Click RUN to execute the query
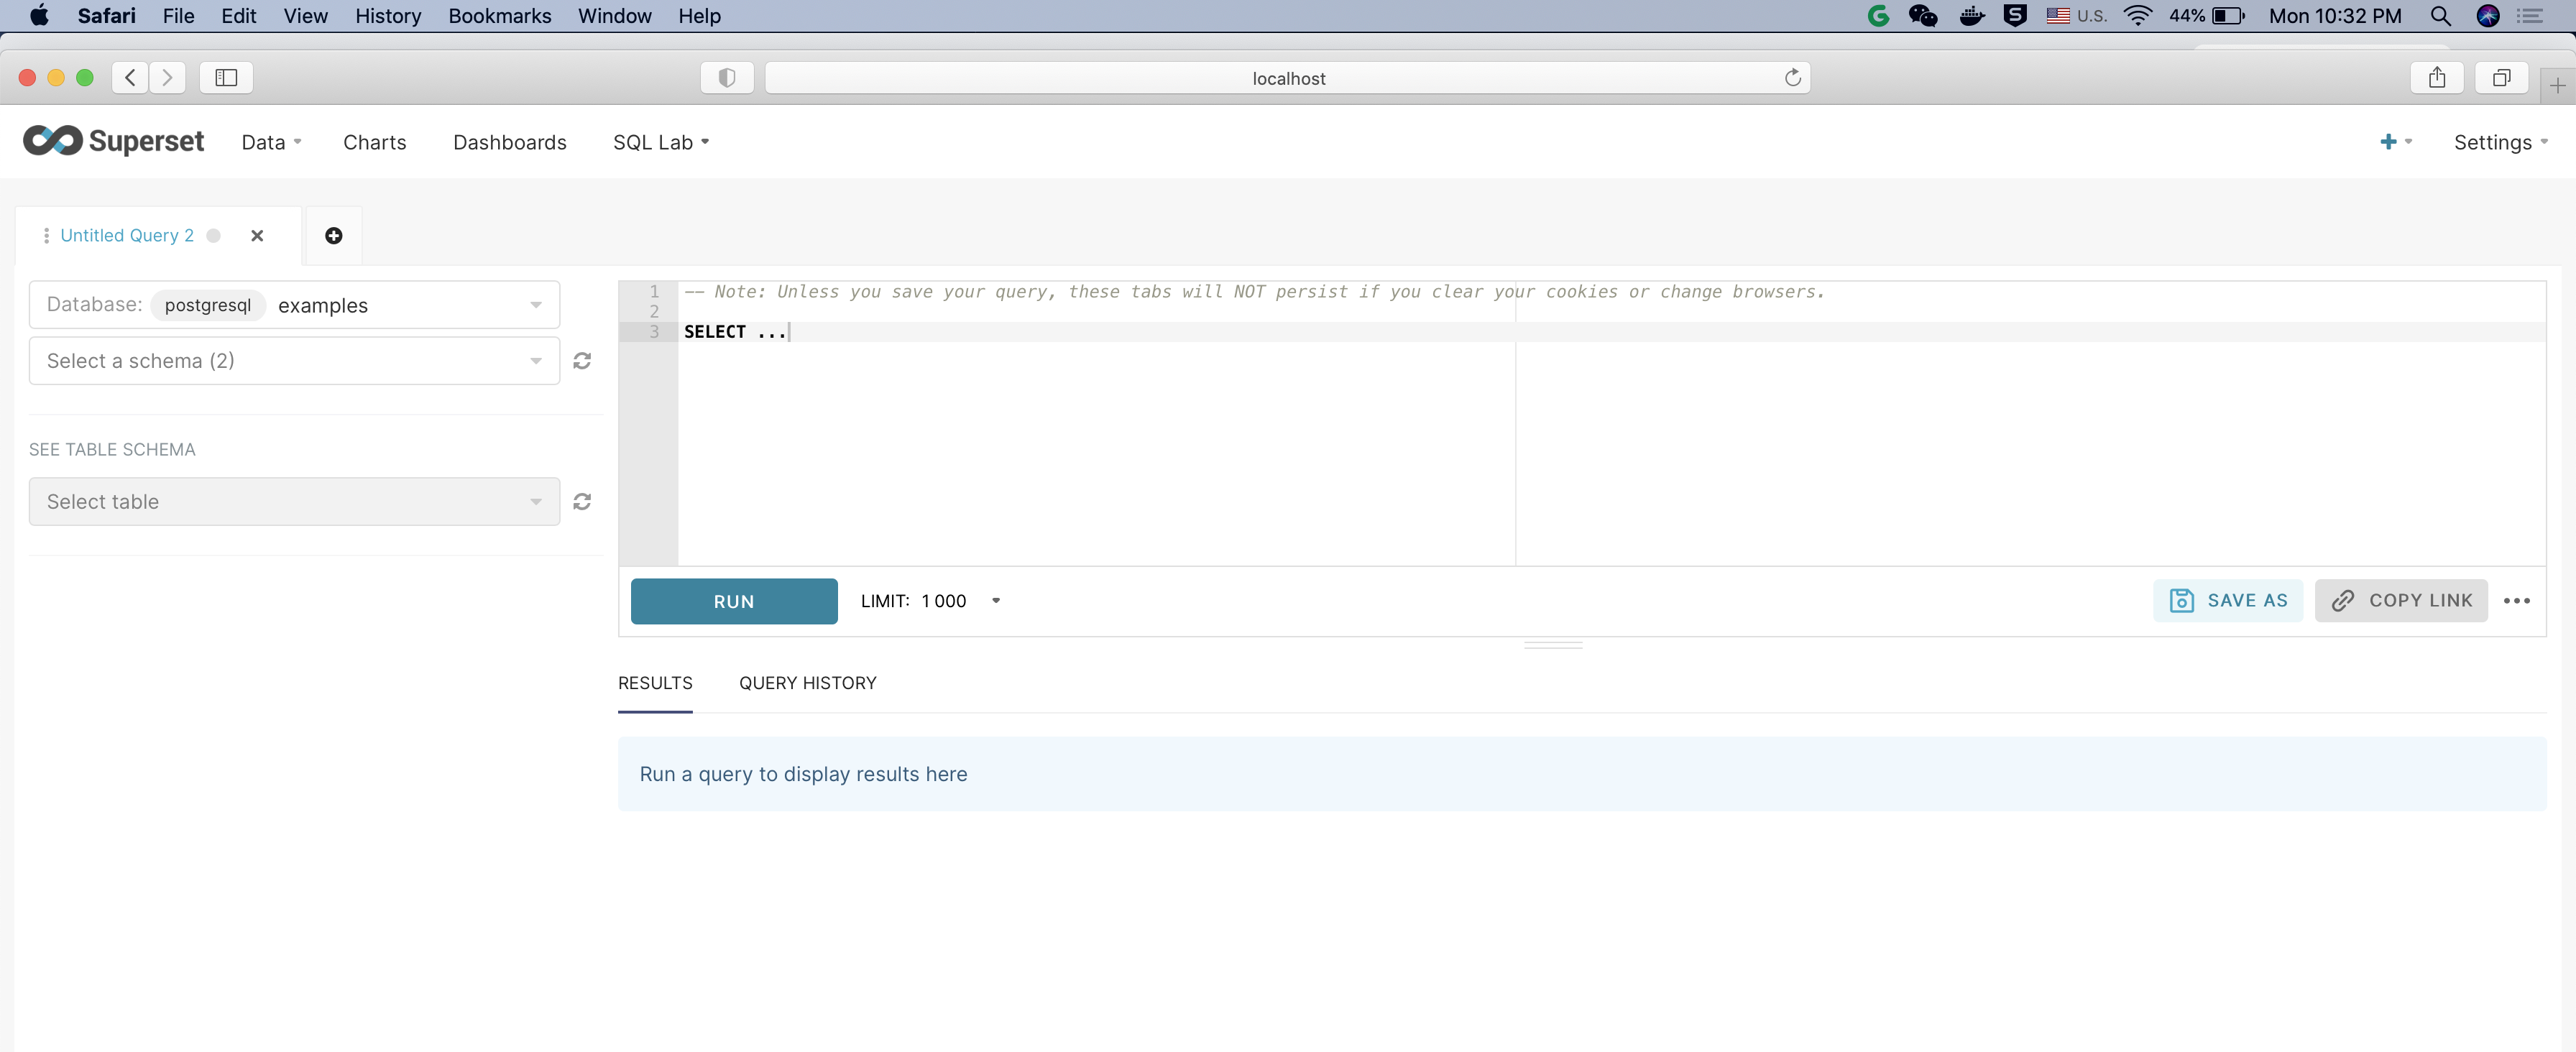This screenshot has height=1052, width=2576. point(733,601)
